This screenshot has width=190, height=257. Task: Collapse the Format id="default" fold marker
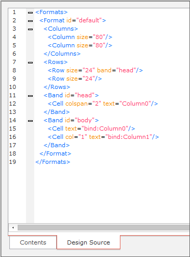(x=30, y=21)
